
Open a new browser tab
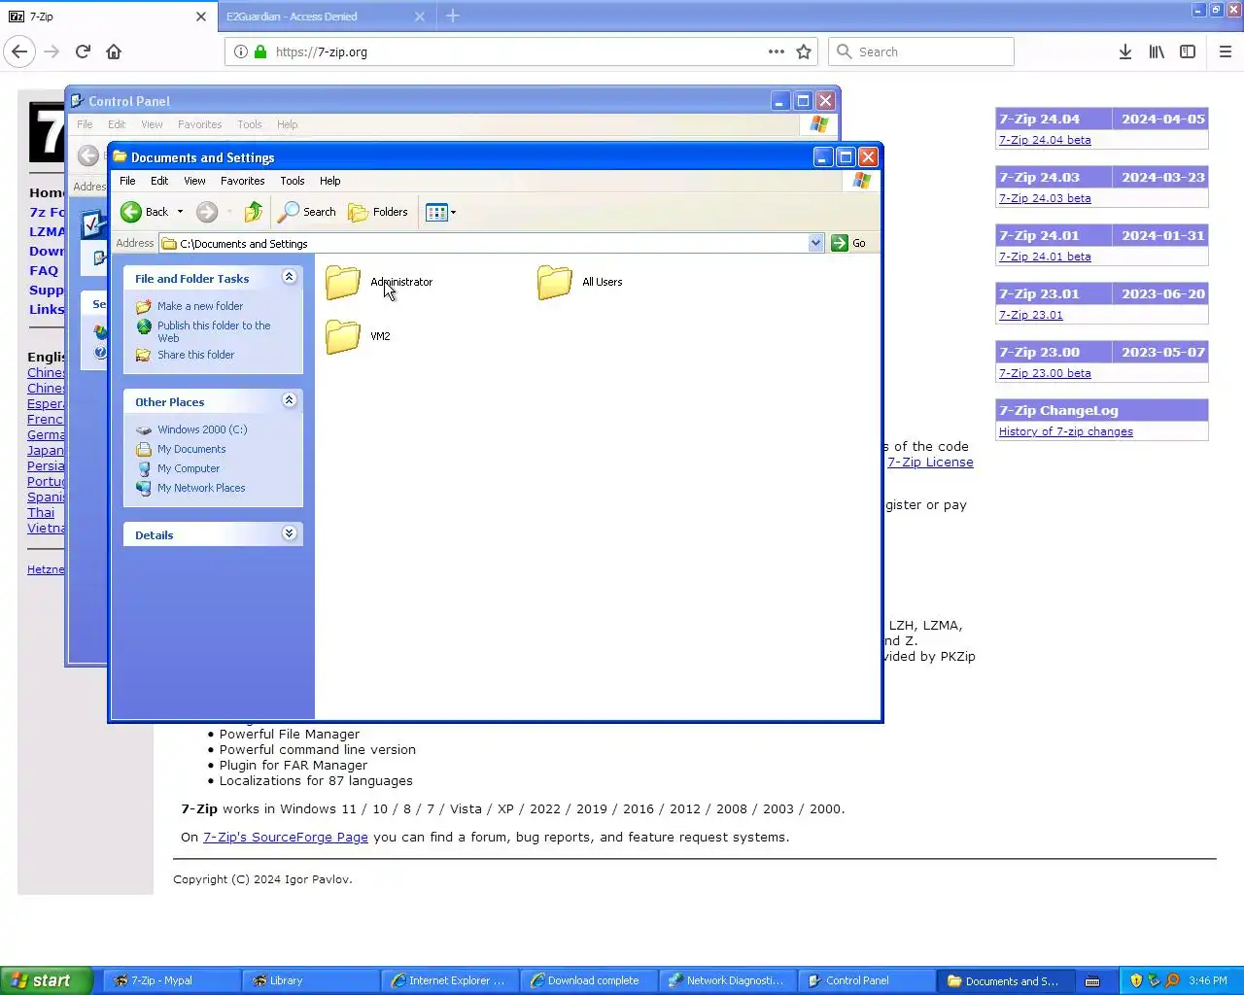(x=453, y=17)
